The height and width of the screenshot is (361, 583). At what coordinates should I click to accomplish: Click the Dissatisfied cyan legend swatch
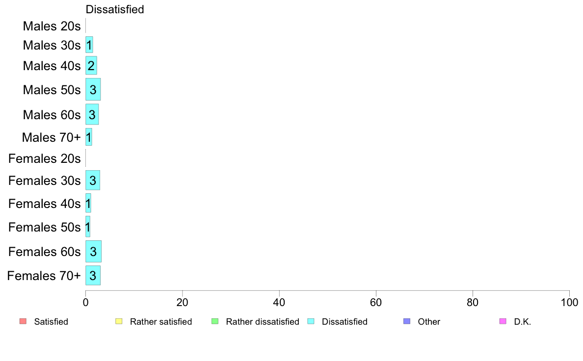coord(311,321)
